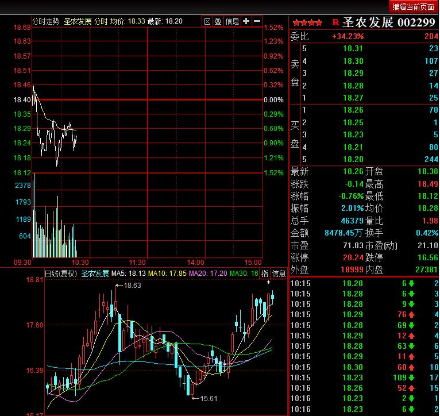The width and height of the screenshot is (440, 416).
Task: Click buy level 1 price 18.26
Action: pos(353,110)
